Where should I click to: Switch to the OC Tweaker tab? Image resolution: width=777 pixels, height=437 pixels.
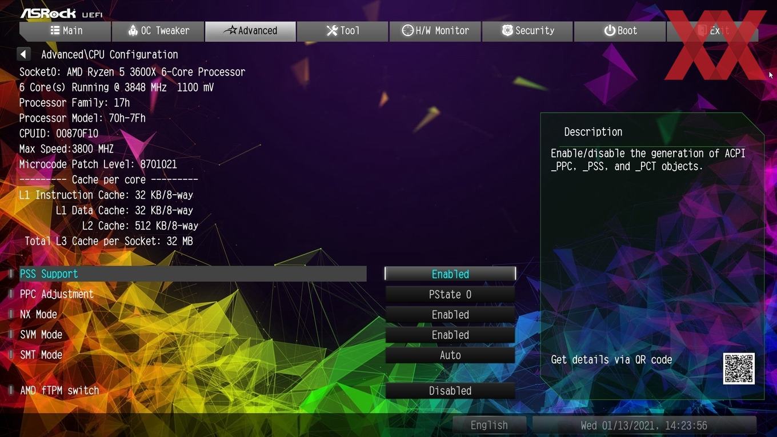click(x=158, y=31)
